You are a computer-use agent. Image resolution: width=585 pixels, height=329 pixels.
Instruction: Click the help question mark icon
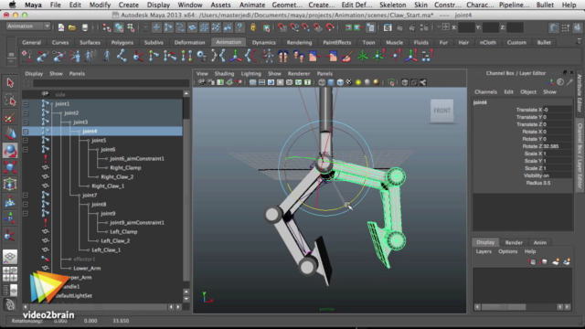pos(239,27)
